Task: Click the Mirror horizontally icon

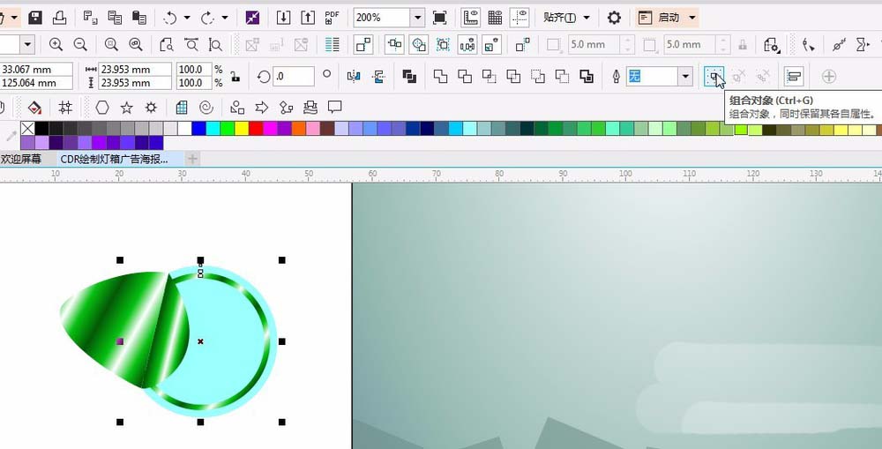Action: point(354,77)
